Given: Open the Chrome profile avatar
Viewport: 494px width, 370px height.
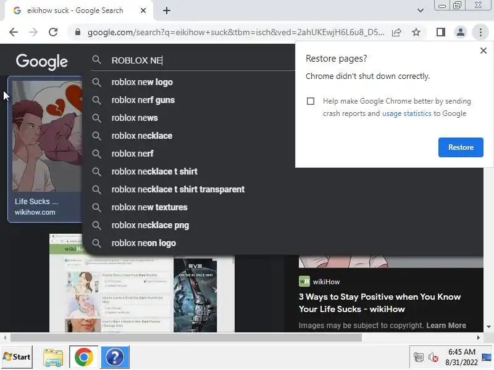Looking at the screenshot, I should click(x=460, y=32).
